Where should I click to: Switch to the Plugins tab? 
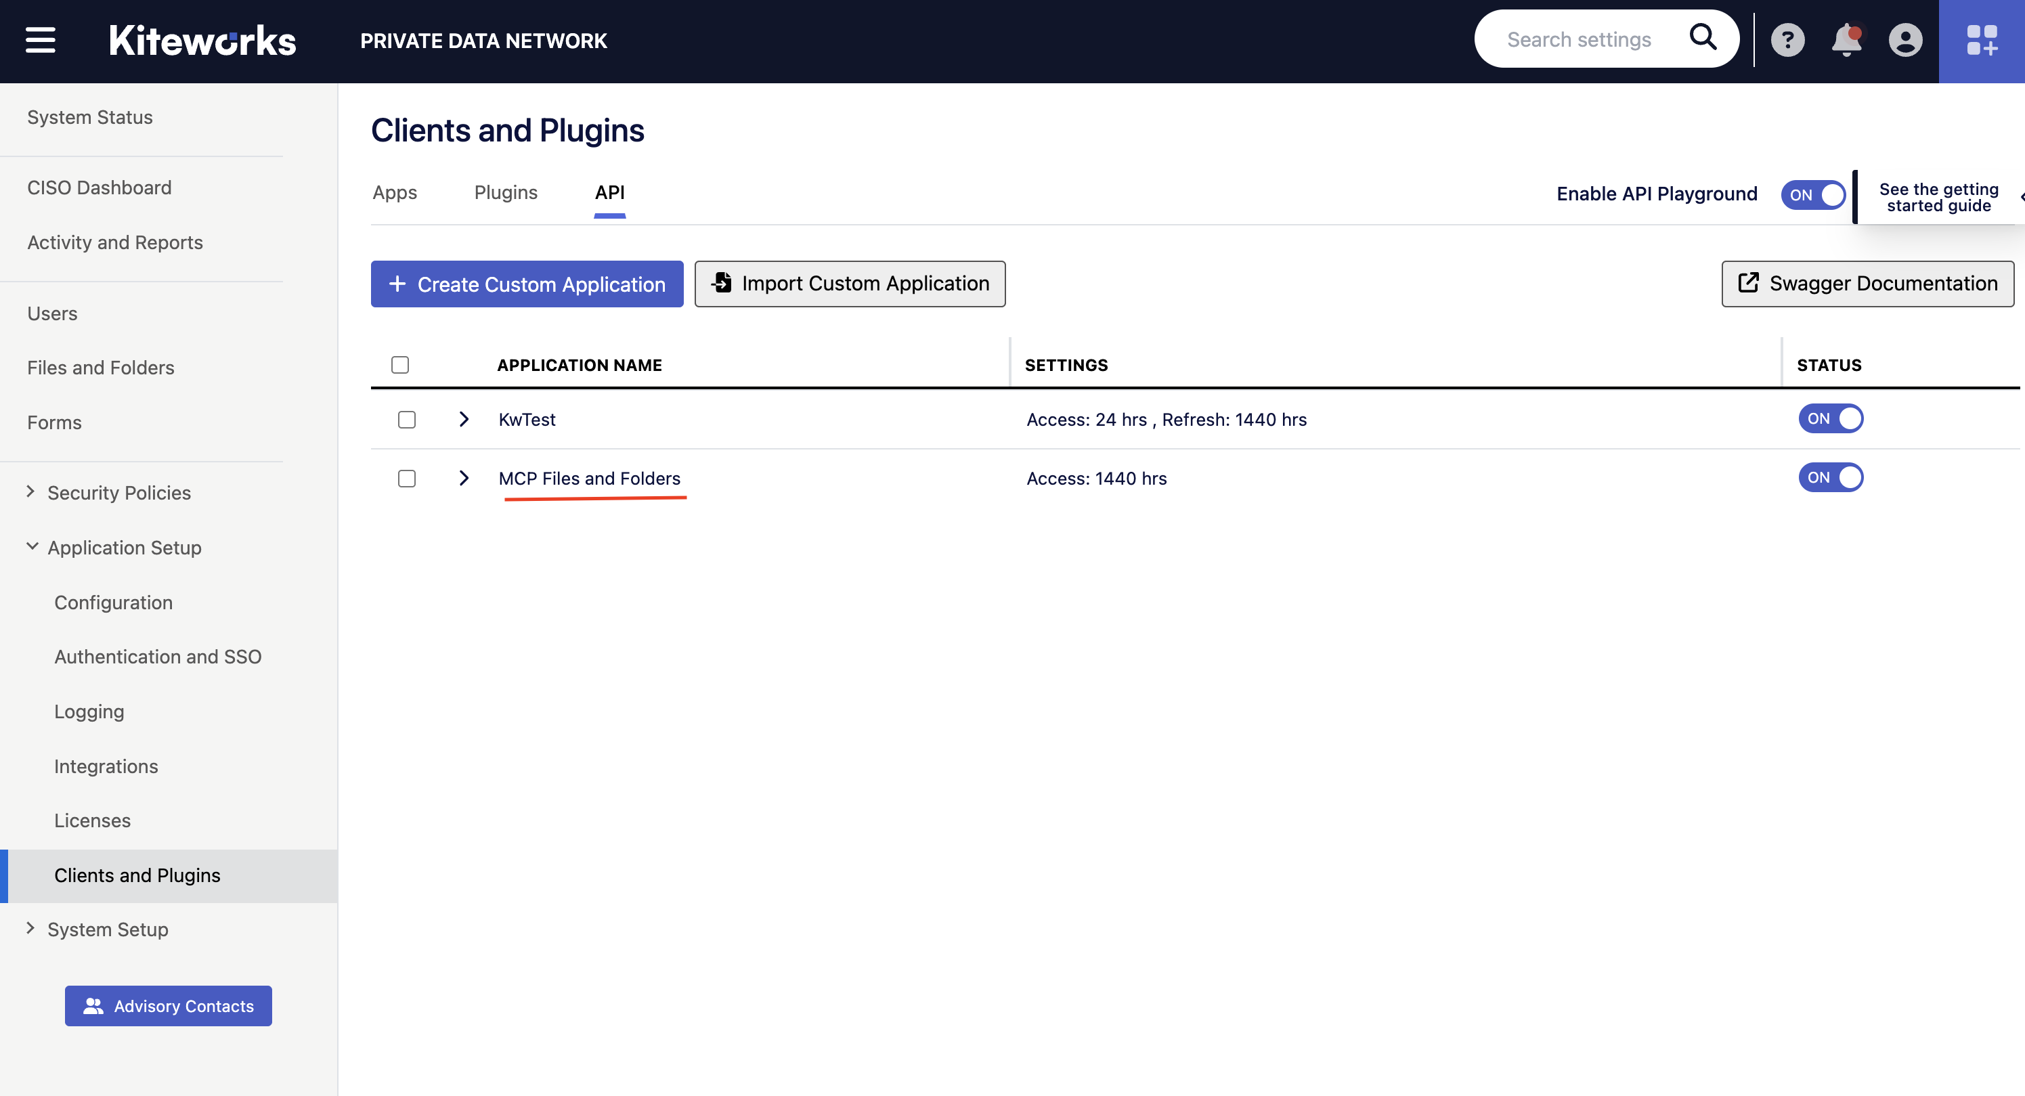pos(506,193)
